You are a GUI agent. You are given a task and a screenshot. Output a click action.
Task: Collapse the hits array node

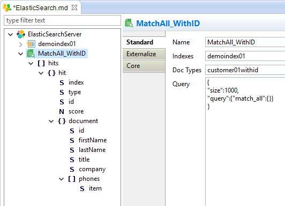(31, 63)
